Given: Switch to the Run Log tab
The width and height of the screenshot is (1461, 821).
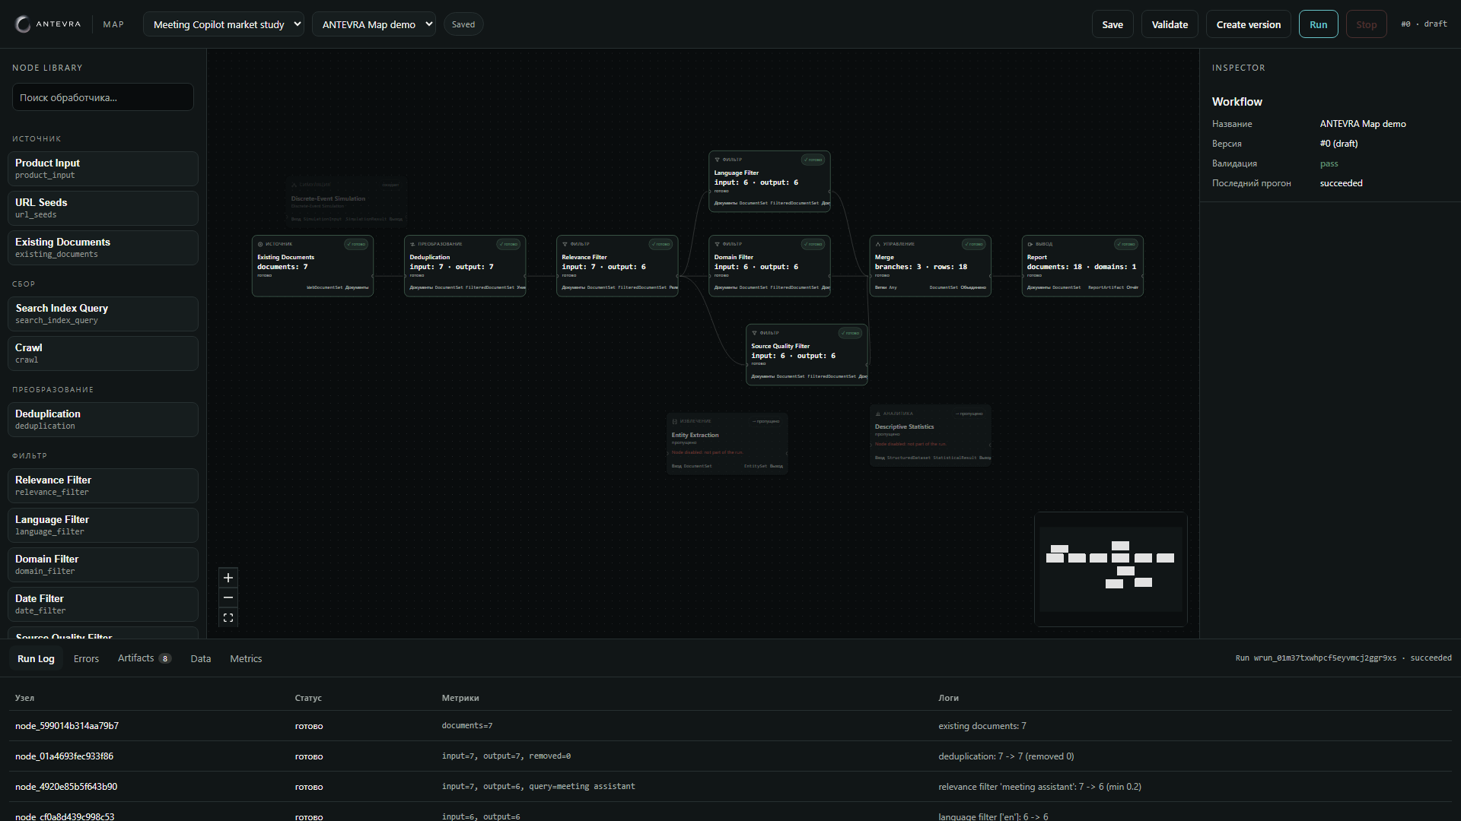Looking at the screenshot, I should (x=36, y=658).
